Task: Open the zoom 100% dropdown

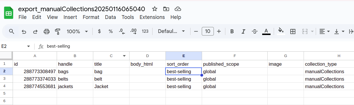Action: (x=77, y=31)
